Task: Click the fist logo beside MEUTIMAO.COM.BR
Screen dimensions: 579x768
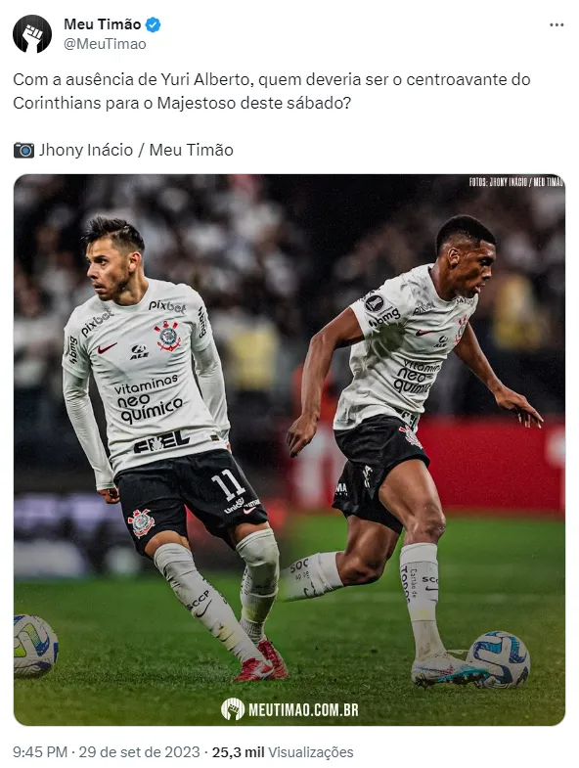Action: [x=233, y=708]
